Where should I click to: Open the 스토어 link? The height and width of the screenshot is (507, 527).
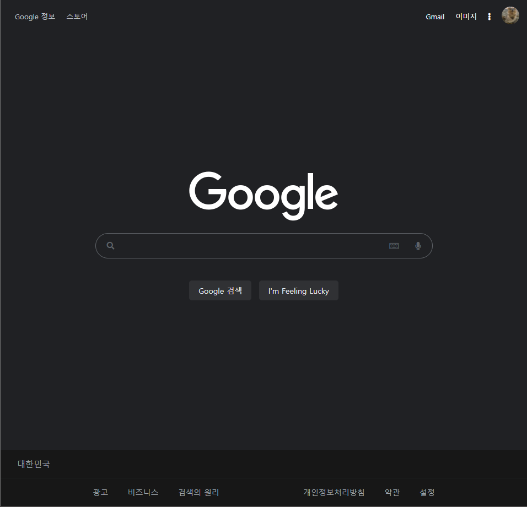77,17
